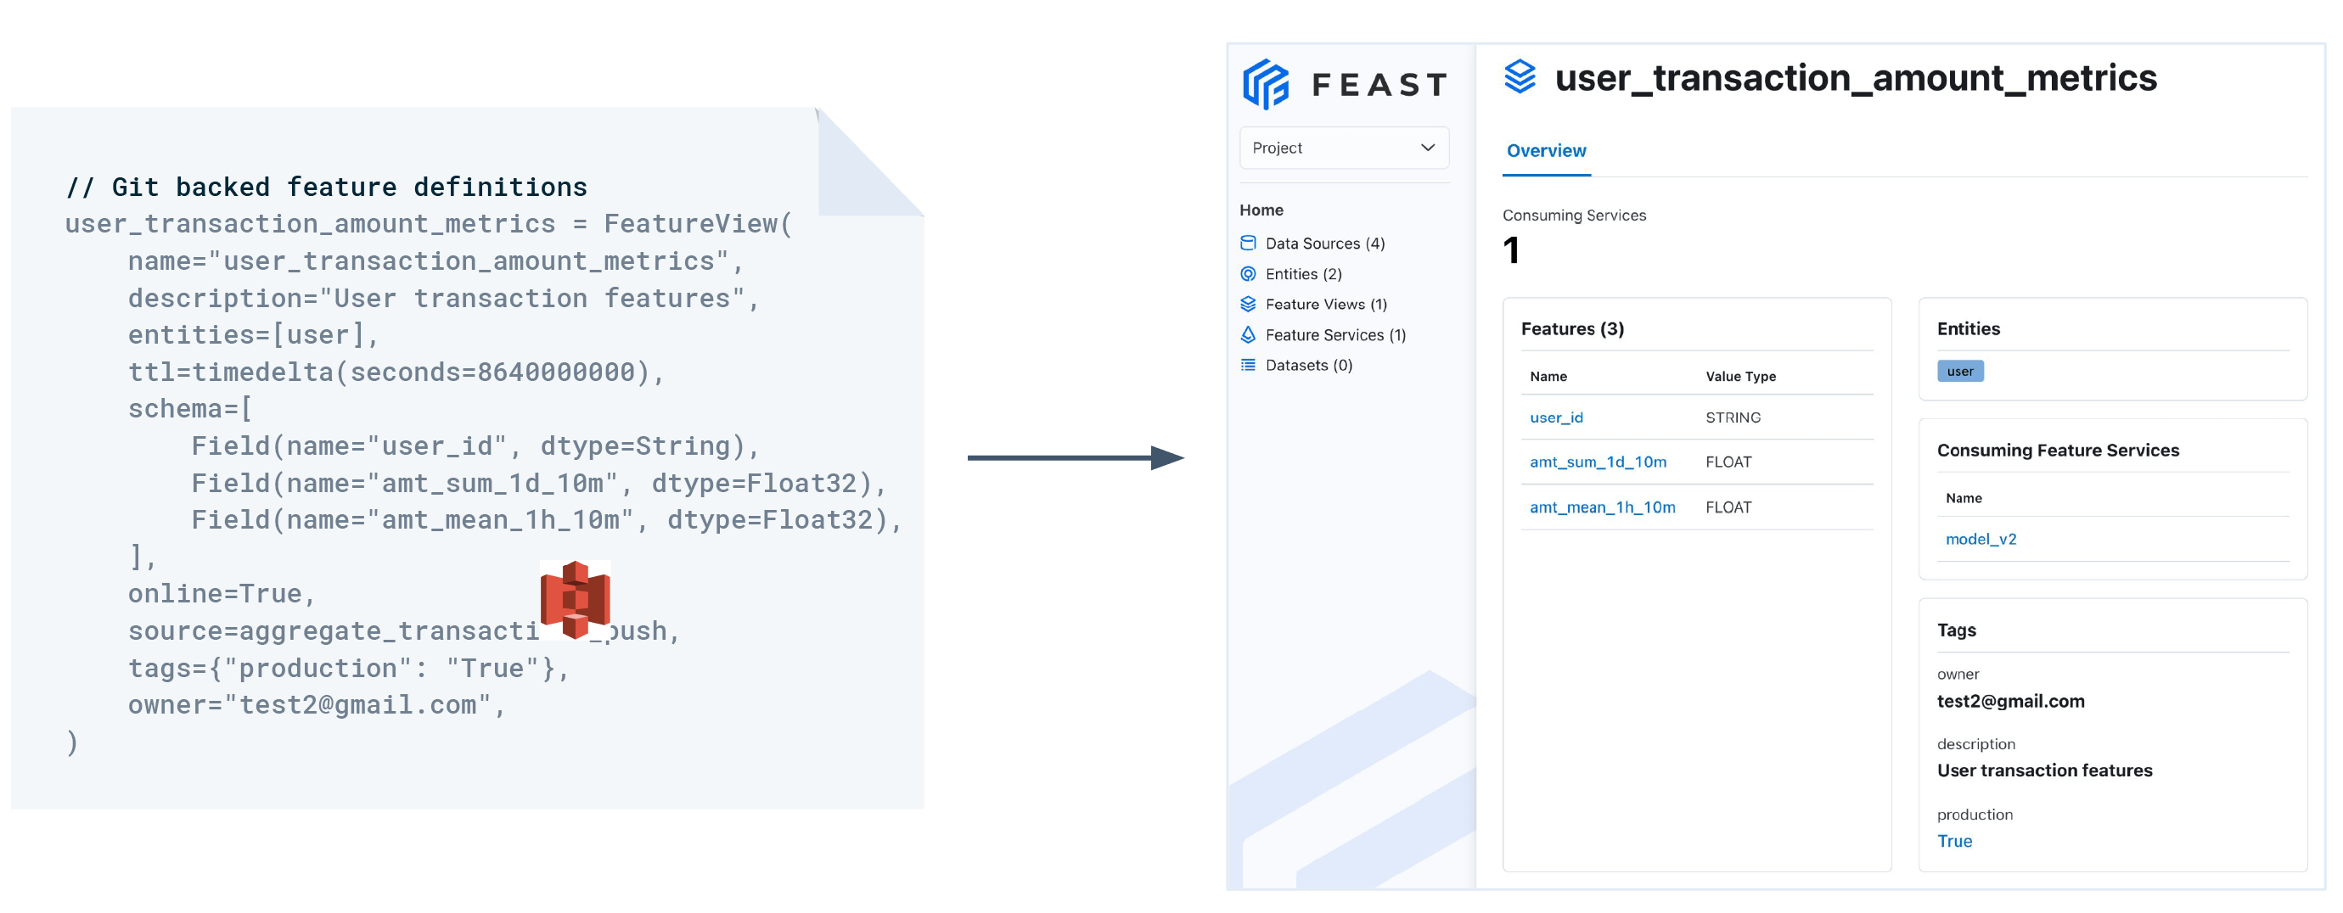Click the Data Sources database icon
This screenshot has width=2343, height=913.
(1248, 243)
